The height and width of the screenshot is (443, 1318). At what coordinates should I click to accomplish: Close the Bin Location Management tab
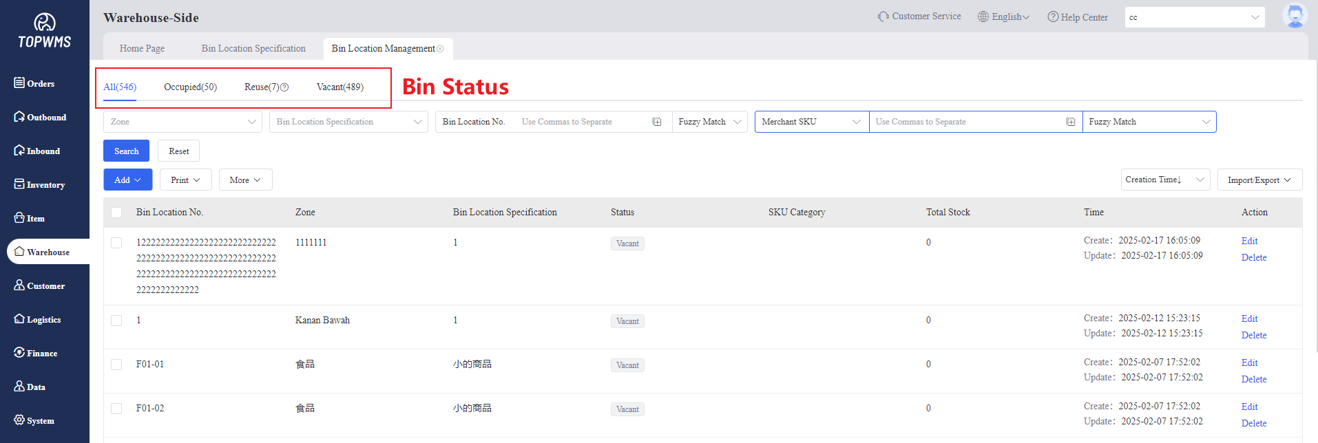[x=440, y=49]
